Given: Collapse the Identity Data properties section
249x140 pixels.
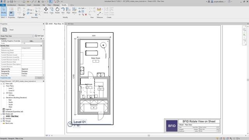Looking at the screenshot, I should (41, 46).
